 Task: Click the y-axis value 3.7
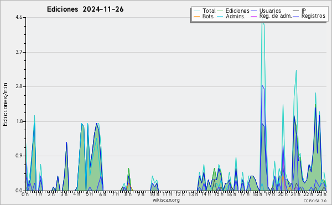click(19, 52)
